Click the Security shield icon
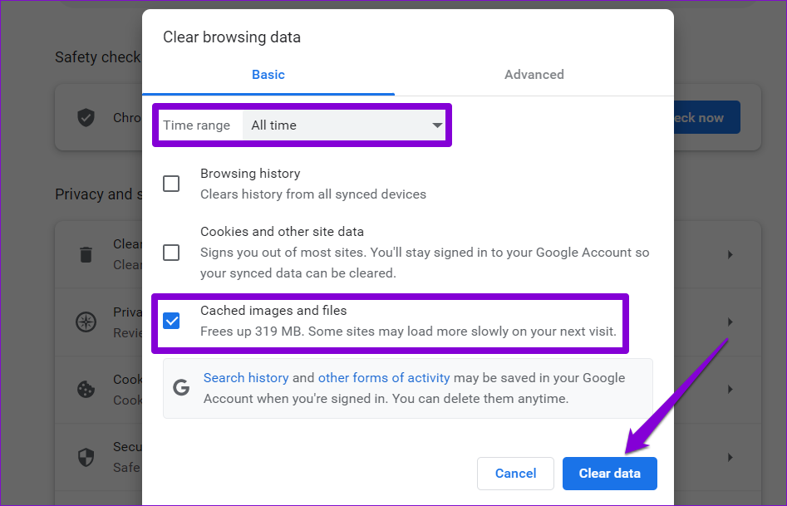 [x=86, y=456]
